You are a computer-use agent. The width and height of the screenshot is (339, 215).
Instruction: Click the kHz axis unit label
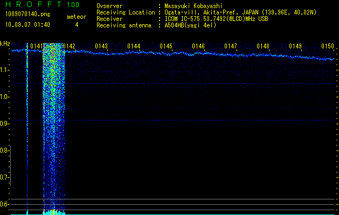tap(5, 44)
